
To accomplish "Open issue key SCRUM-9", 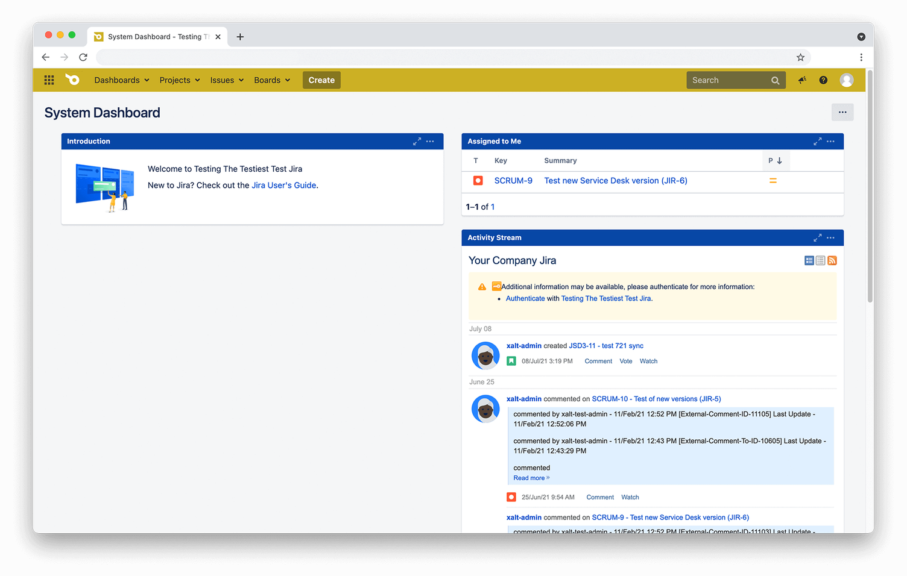I will (x=513, y=181).
